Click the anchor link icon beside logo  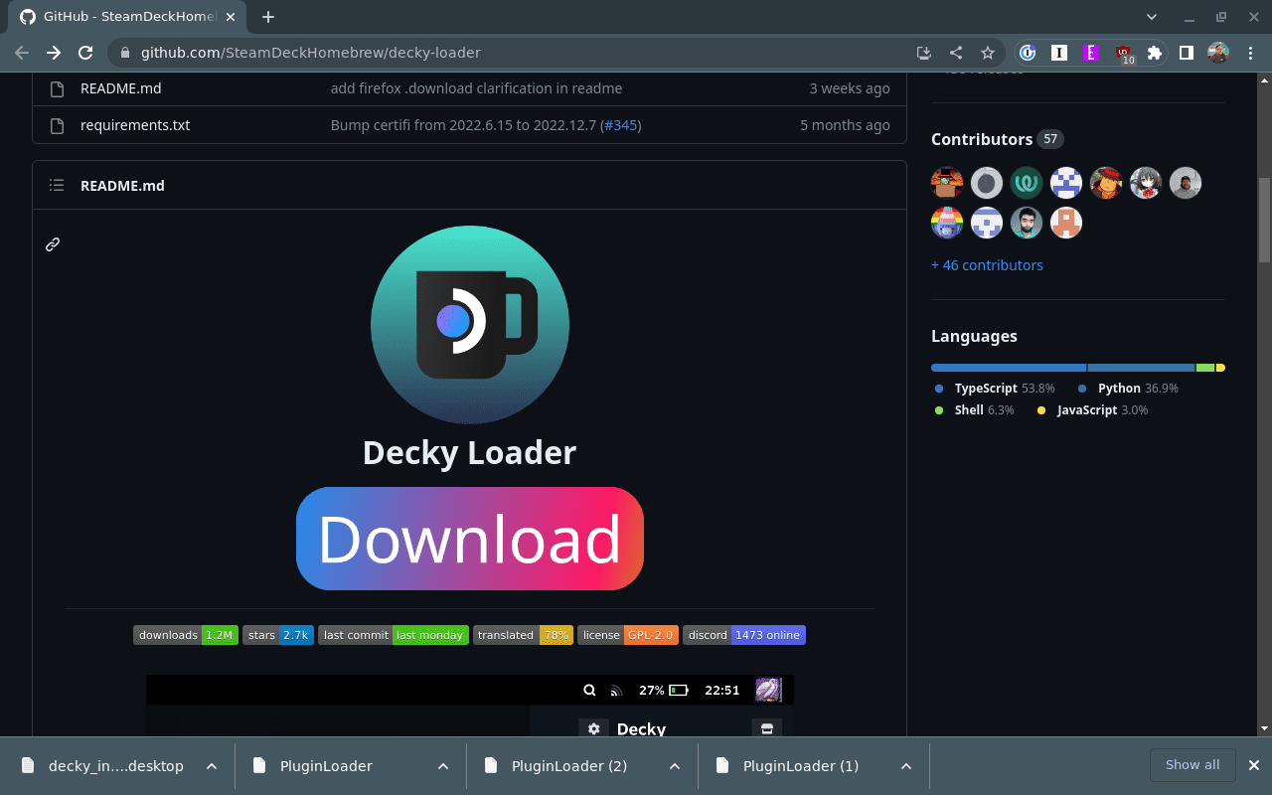coord(53,243)
